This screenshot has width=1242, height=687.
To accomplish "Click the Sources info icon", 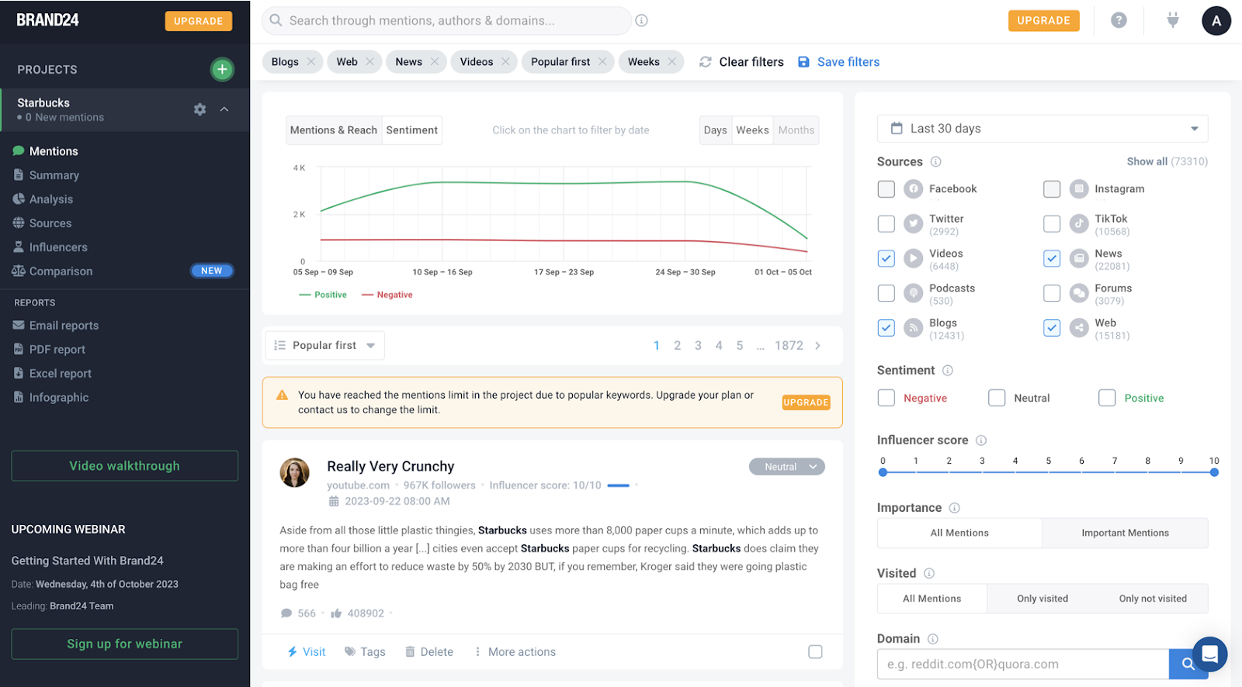I will click(936, 162).
